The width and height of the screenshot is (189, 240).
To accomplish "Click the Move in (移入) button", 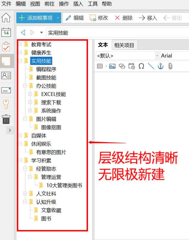I will (148, 18).
